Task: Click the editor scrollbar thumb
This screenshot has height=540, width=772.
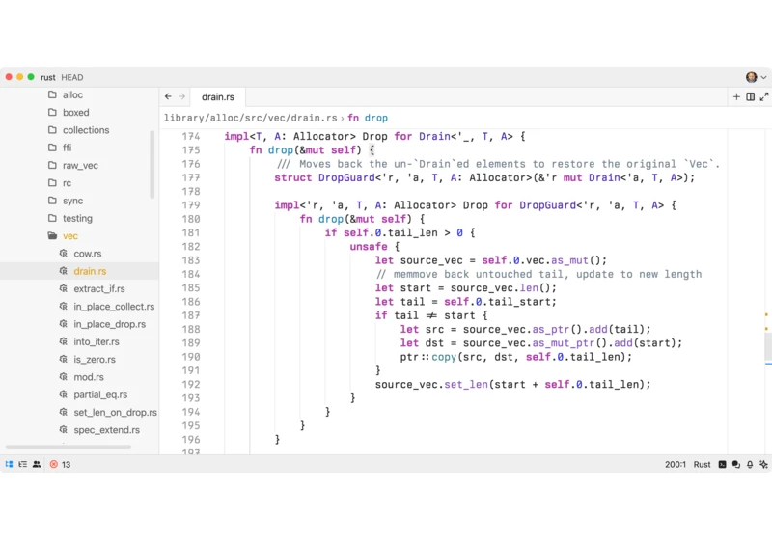Action: coord(768,347)
